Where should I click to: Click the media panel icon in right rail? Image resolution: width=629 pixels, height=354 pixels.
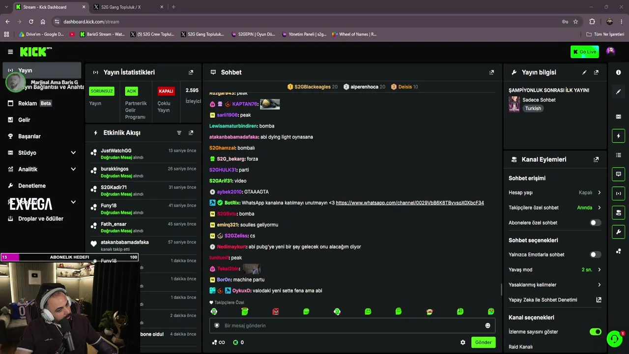click(x=618, y=117)
